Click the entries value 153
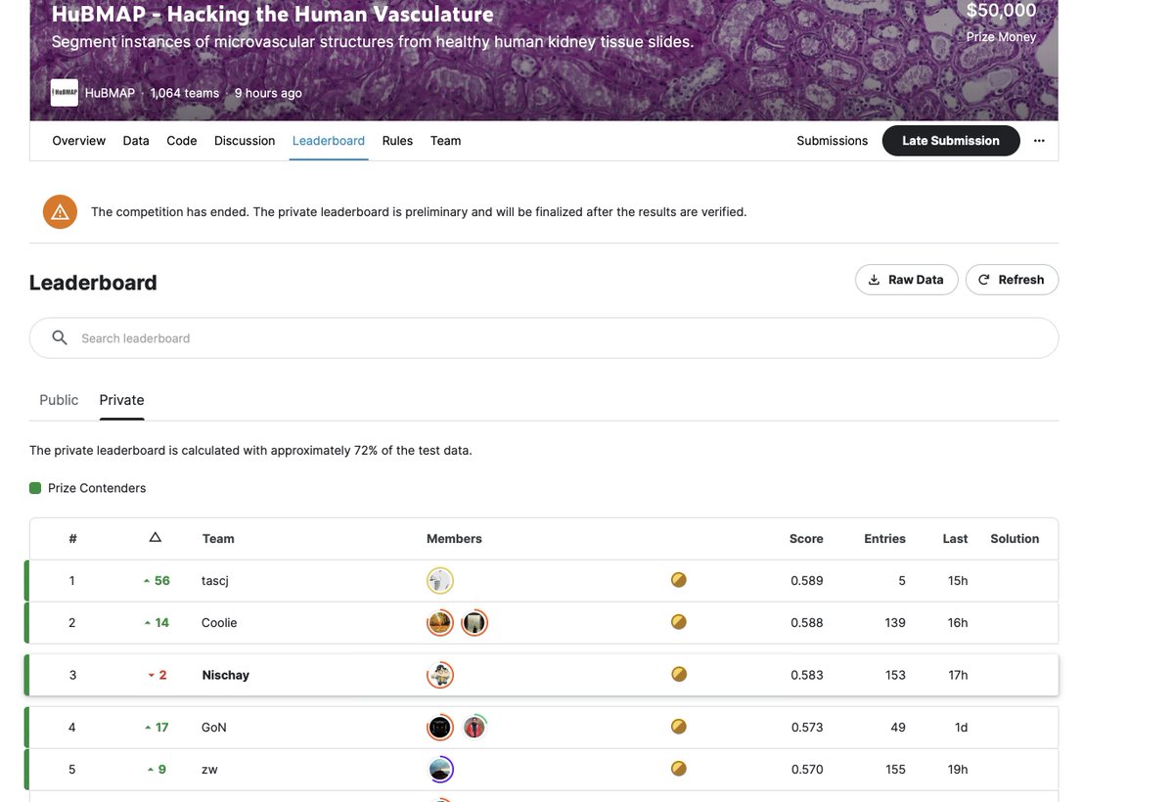Viewport: 1174px width, 802px height. point(895,675)
